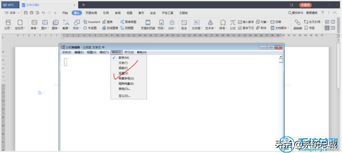Click the red 未登录 login button
The image size is (342, 153).
pyautogui.click(x=306, y=5)
